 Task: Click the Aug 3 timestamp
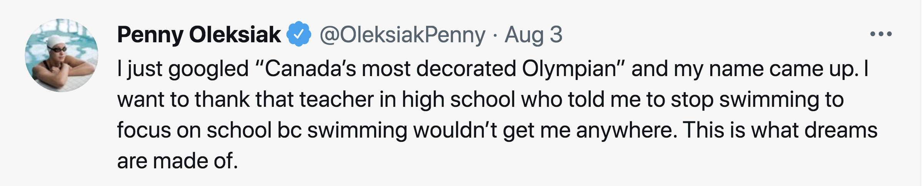tap(533, 35)
